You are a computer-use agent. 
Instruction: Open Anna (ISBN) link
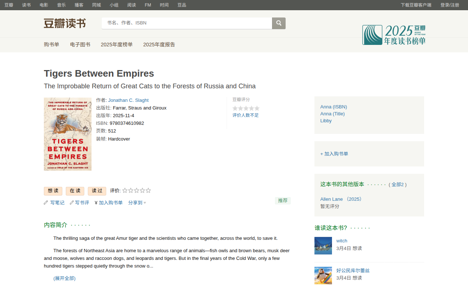pyautogui.click(x=333, y=107)
